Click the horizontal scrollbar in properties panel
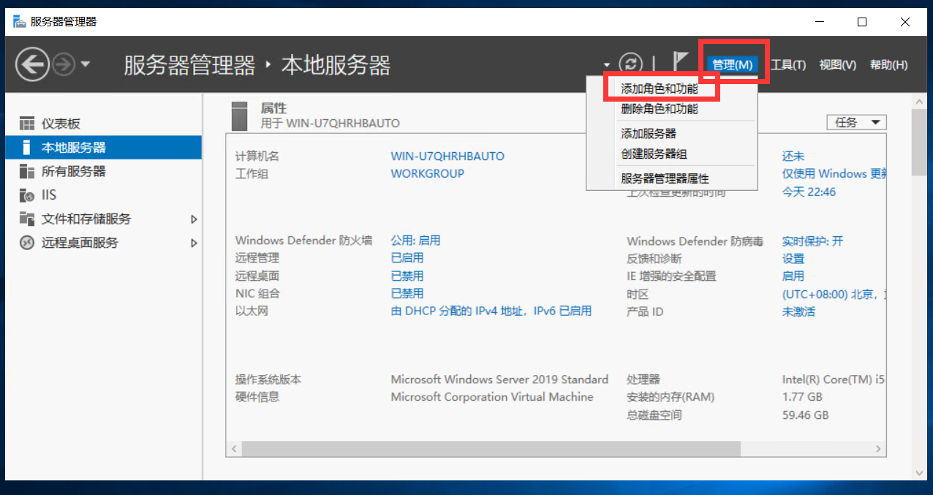The image size is (933, 495). coord(556,448)
